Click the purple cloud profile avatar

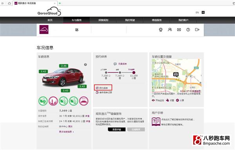44,29
